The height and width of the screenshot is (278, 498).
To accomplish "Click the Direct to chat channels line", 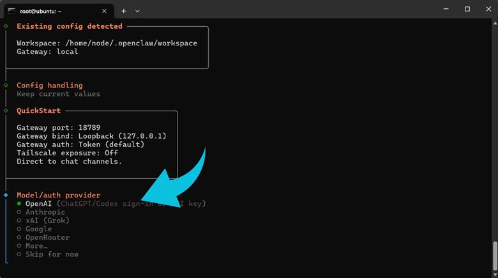I will pyautogui.click(x=69, y=161).
